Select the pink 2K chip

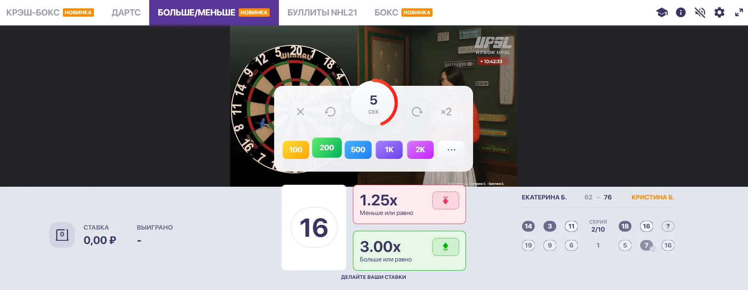(x=420, y=150)
